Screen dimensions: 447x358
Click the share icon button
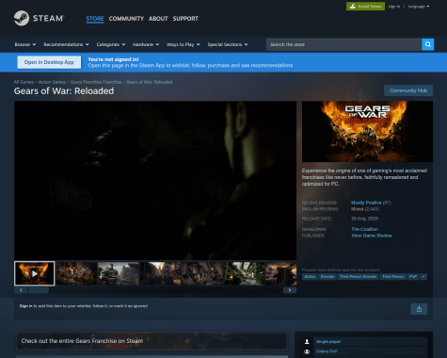pyautogui.click(x=419, y=309)
